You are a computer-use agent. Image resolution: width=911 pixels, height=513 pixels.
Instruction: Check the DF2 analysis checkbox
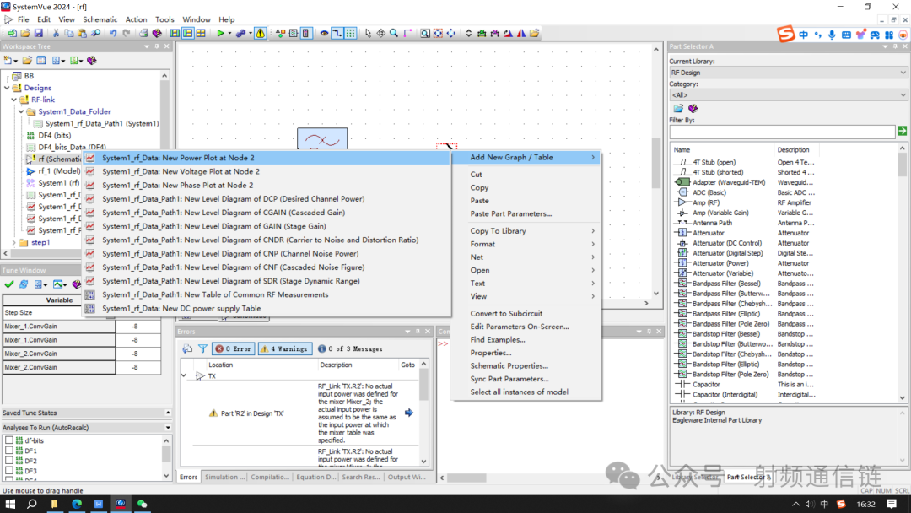click(9, 461)
